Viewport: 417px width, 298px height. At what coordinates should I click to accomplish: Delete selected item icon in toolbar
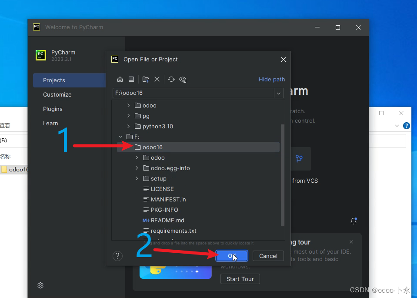(x=157, y=79)
